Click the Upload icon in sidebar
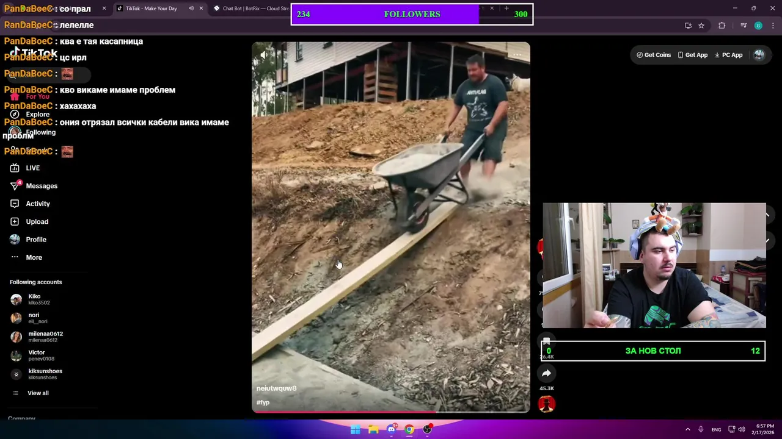The image size is (782, 439). point(15,221)
